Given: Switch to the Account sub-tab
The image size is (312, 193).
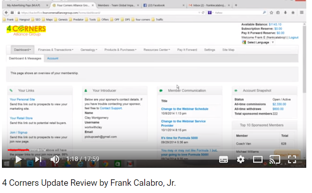Looking at the screenshot, I should [x=53, y=58].
